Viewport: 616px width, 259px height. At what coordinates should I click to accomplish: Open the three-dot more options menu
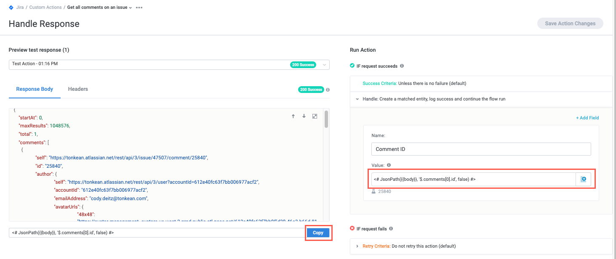[139, 8]
